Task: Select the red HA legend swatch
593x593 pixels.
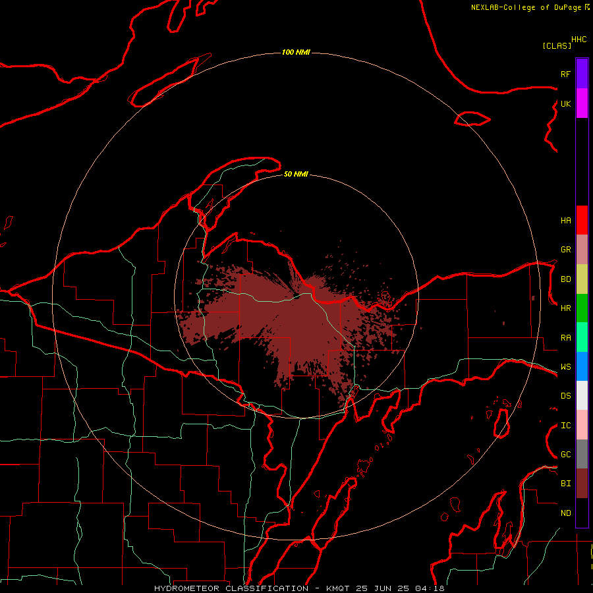Action: click(x=582, y=220)
